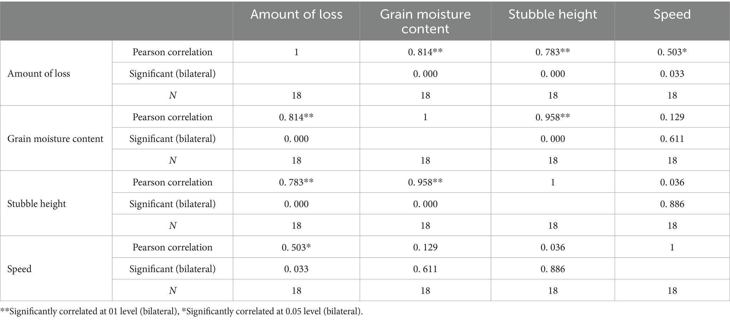Click the table footnote about significance levels
The image size is (730, 320).
click(x=181, y=312)
